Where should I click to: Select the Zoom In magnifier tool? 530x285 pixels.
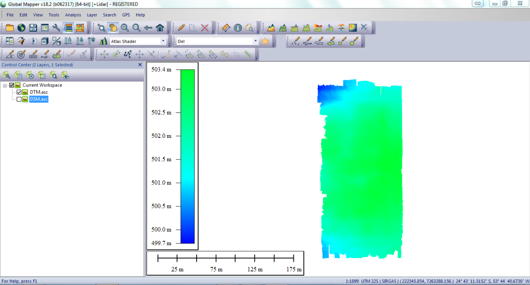125,27
